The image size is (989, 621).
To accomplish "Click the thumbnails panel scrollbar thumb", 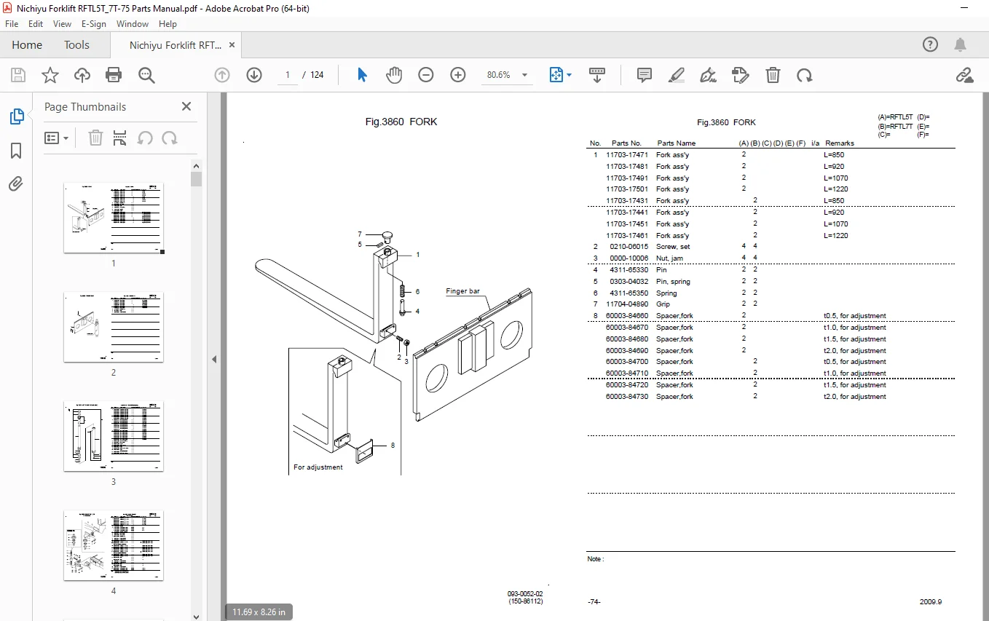I will 196,179.
